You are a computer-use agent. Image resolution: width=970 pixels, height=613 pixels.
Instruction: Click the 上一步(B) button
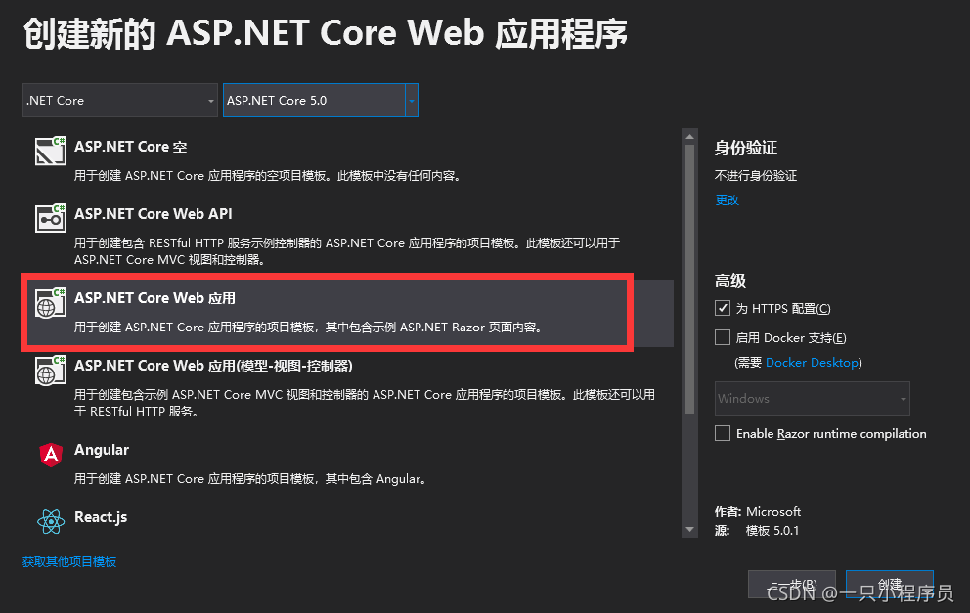(x=792, y=584)
